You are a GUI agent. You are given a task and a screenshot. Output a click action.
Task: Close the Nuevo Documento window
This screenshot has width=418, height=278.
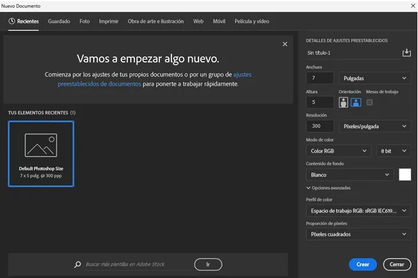[x=413, y=6]
